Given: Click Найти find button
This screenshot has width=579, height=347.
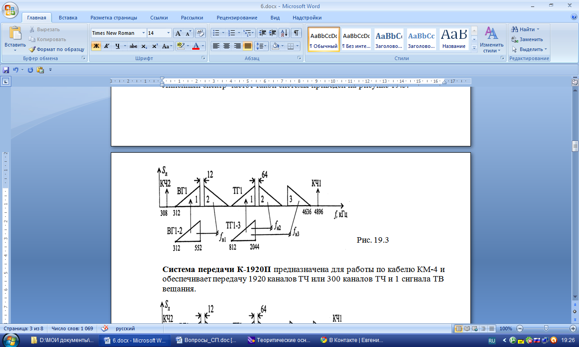Looking at the screenshot, I should (x=526, y=29).
